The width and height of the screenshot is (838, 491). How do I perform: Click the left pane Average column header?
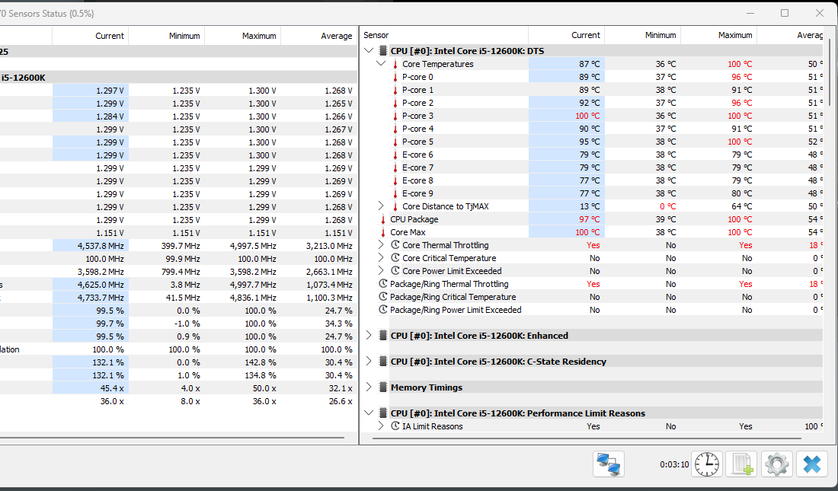click(319, 36)
